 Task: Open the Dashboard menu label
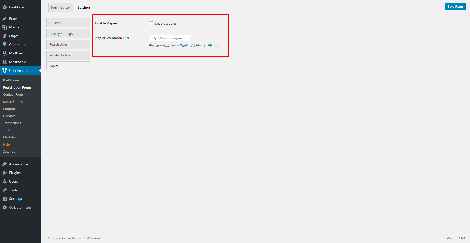click(18, 7)
